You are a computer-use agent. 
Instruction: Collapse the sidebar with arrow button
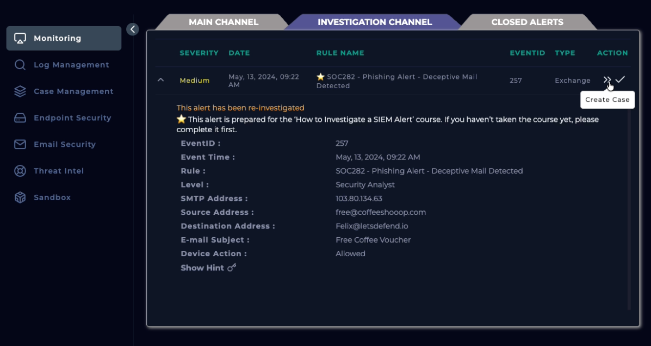click(133, 29)
